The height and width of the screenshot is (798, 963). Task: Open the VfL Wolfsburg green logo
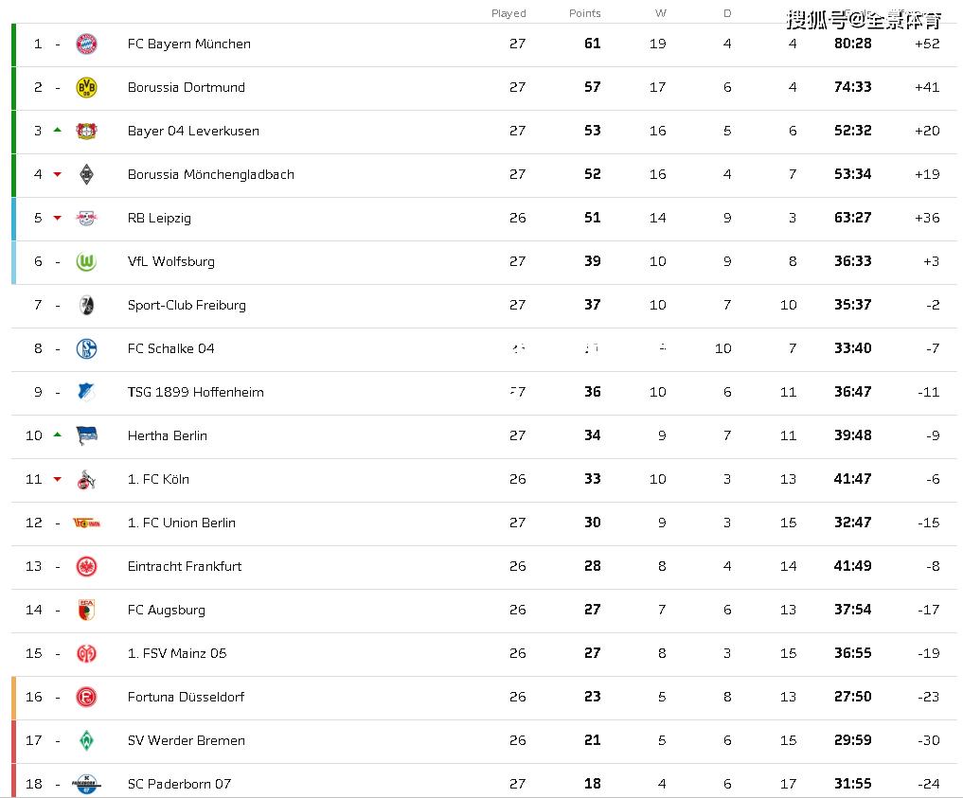(86, 261)
